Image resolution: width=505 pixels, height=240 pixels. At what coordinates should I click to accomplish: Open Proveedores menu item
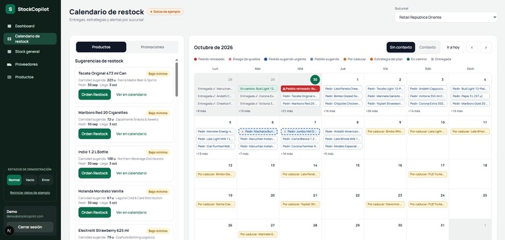pyautogui.click(x=30, y=65)
